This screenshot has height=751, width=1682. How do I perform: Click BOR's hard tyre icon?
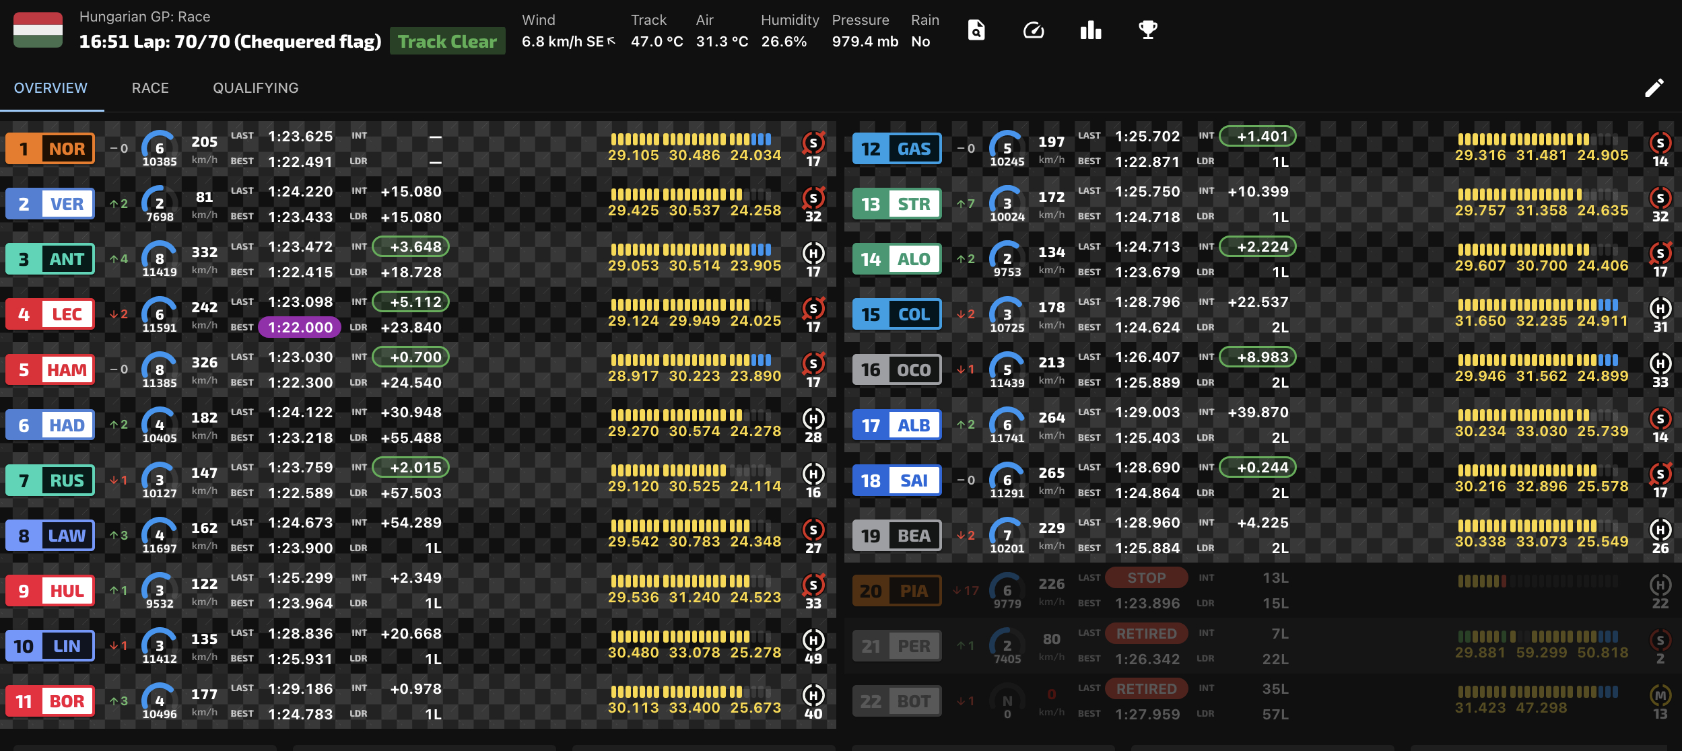tap(813, 695)
